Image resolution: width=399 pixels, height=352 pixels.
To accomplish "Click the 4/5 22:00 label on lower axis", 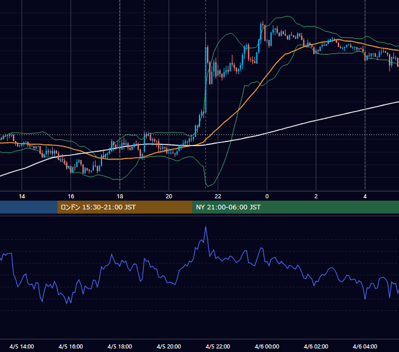I will pos(218,346).
